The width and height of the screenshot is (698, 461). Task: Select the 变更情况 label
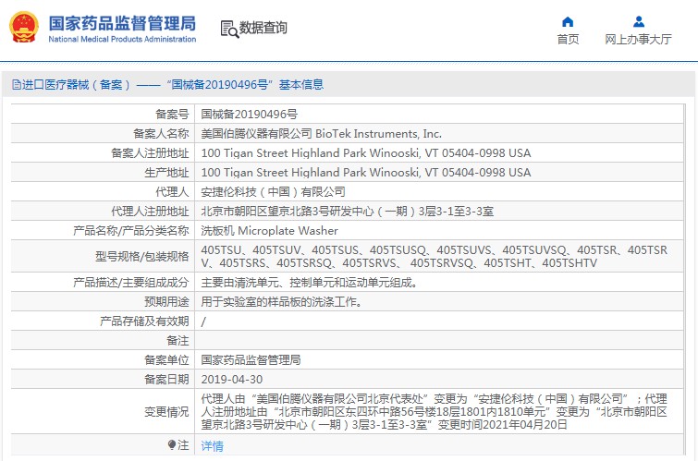pos(166,412)
